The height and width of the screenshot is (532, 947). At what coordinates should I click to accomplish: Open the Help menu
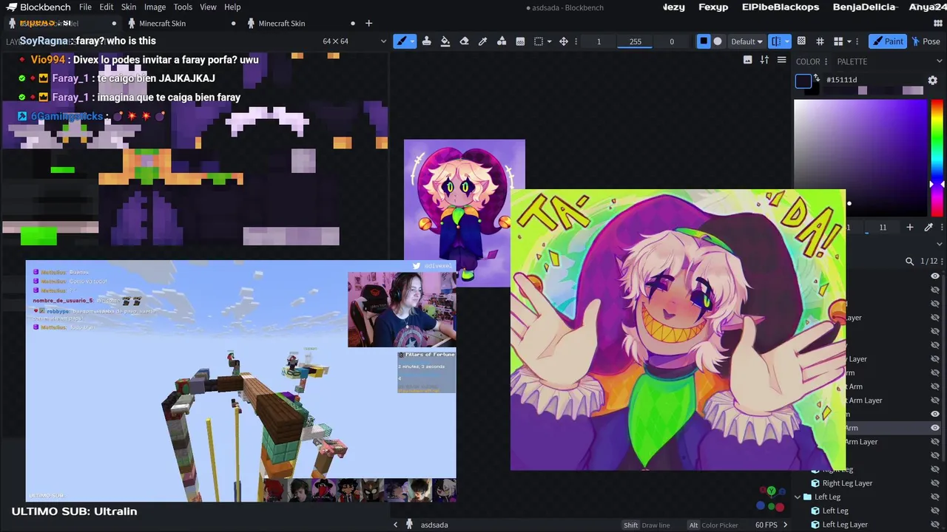tap(232, 7)
